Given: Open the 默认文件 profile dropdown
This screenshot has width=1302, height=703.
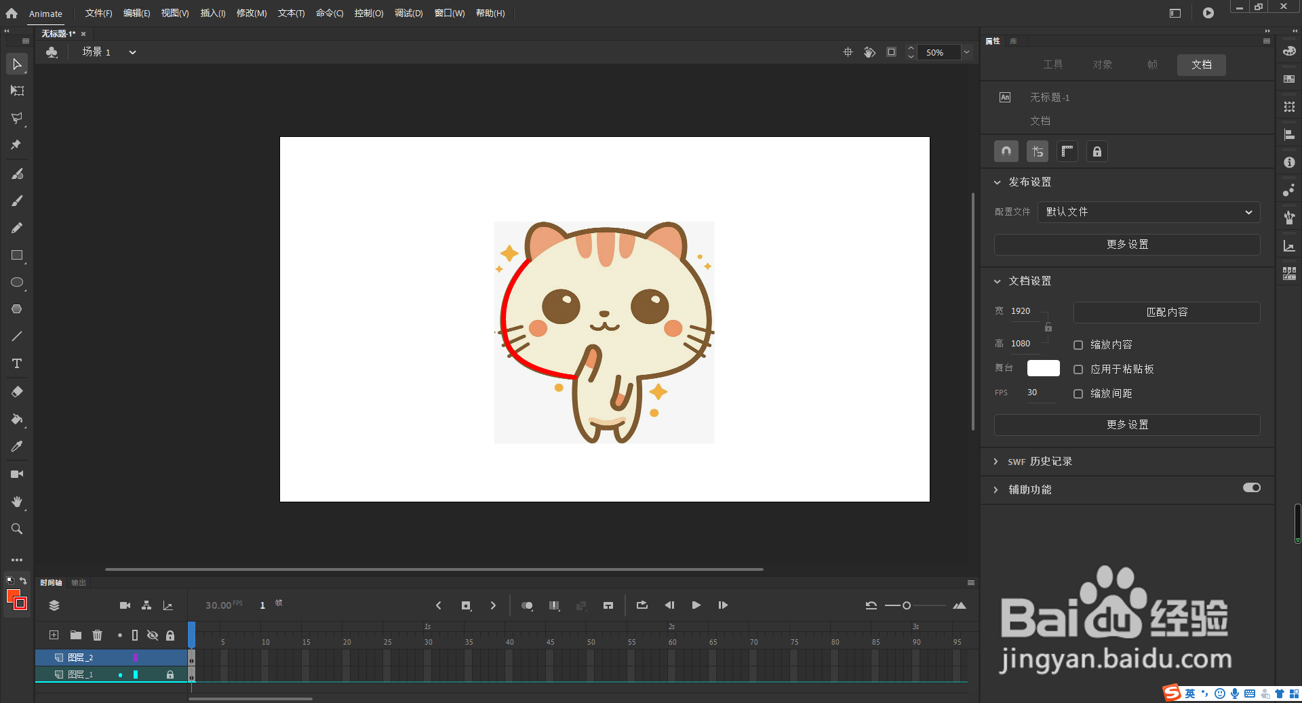Looking at the screenshot, I should (x=1149, y=212).
